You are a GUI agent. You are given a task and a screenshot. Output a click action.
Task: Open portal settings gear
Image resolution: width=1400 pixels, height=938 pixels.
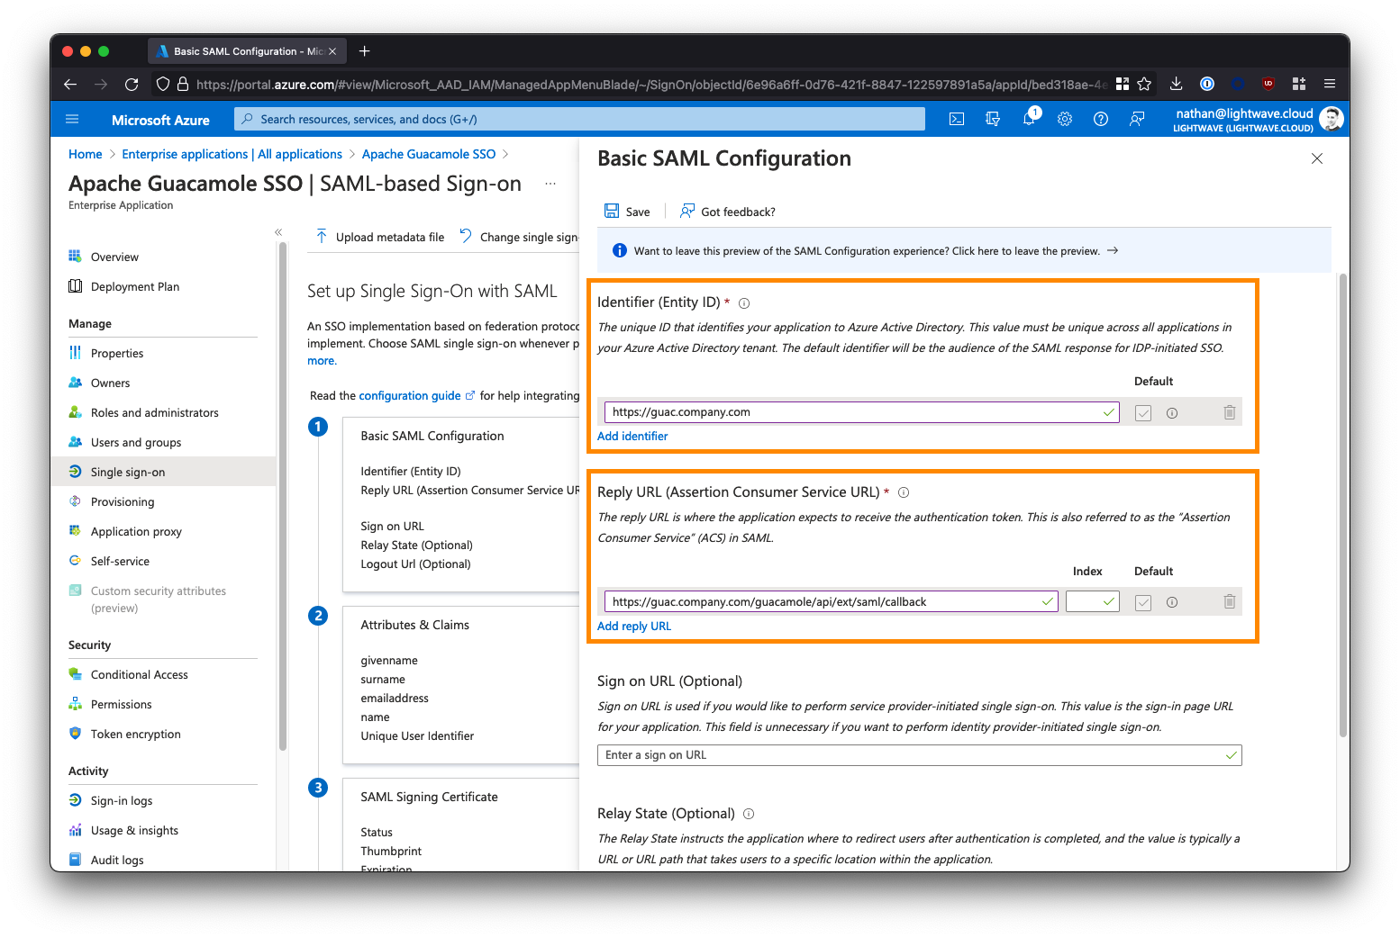point(1065,119)
